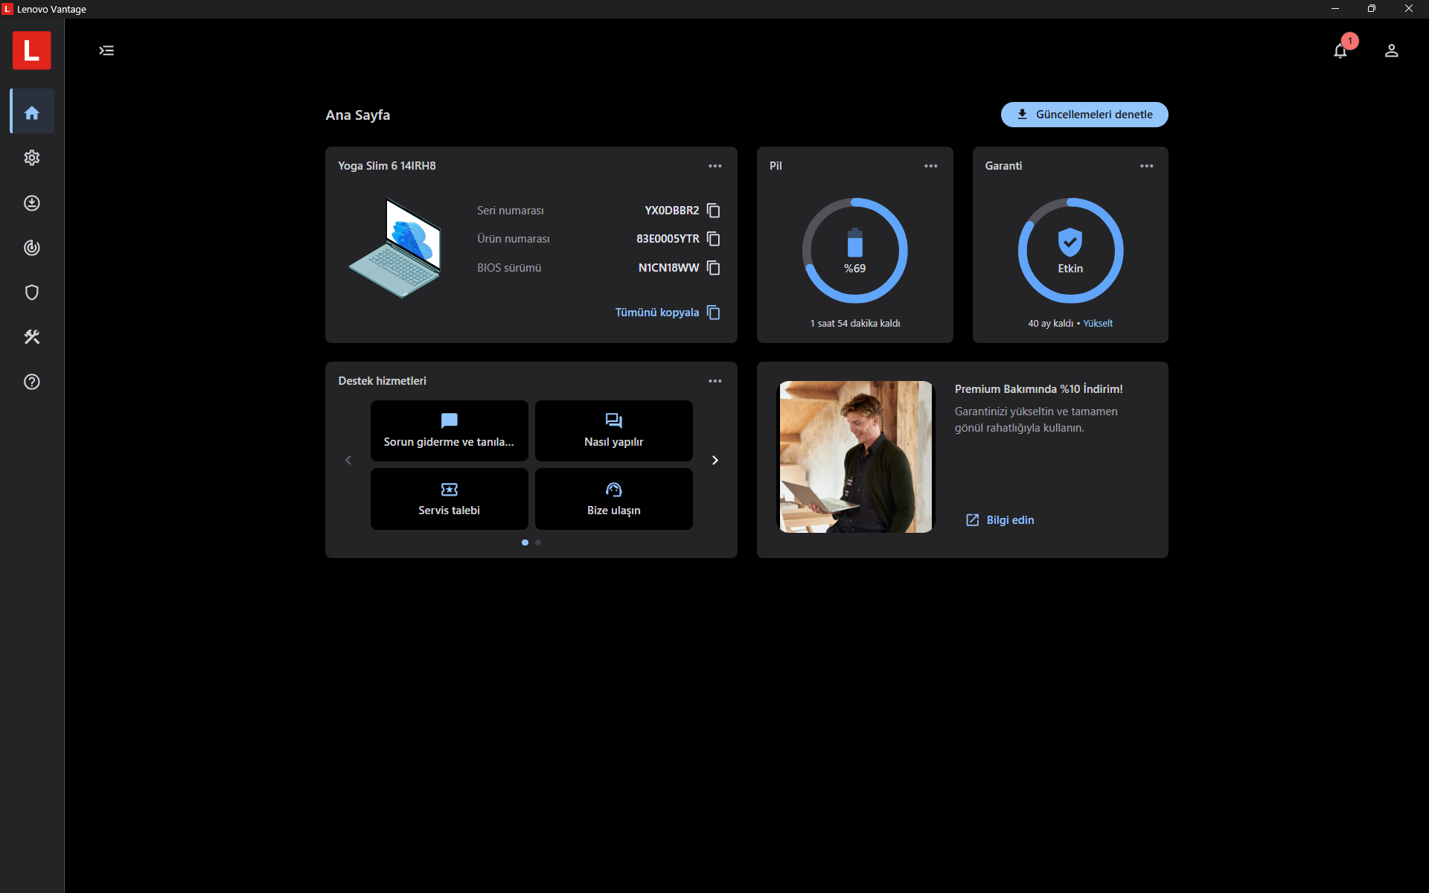The height and width of the screenshot is (893, 1429).
Task: Select serial number text YX0DBBR2
Action: pyautogui.click(x=672, y=211)
